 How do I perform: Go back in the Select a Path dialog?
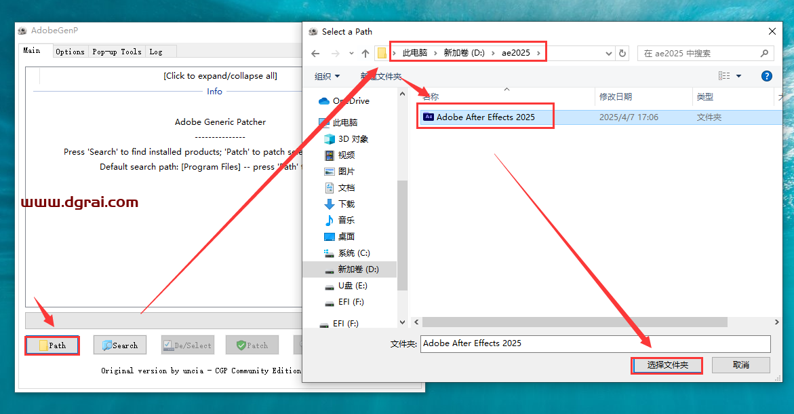pyautogui.click(x=315, y=53)
